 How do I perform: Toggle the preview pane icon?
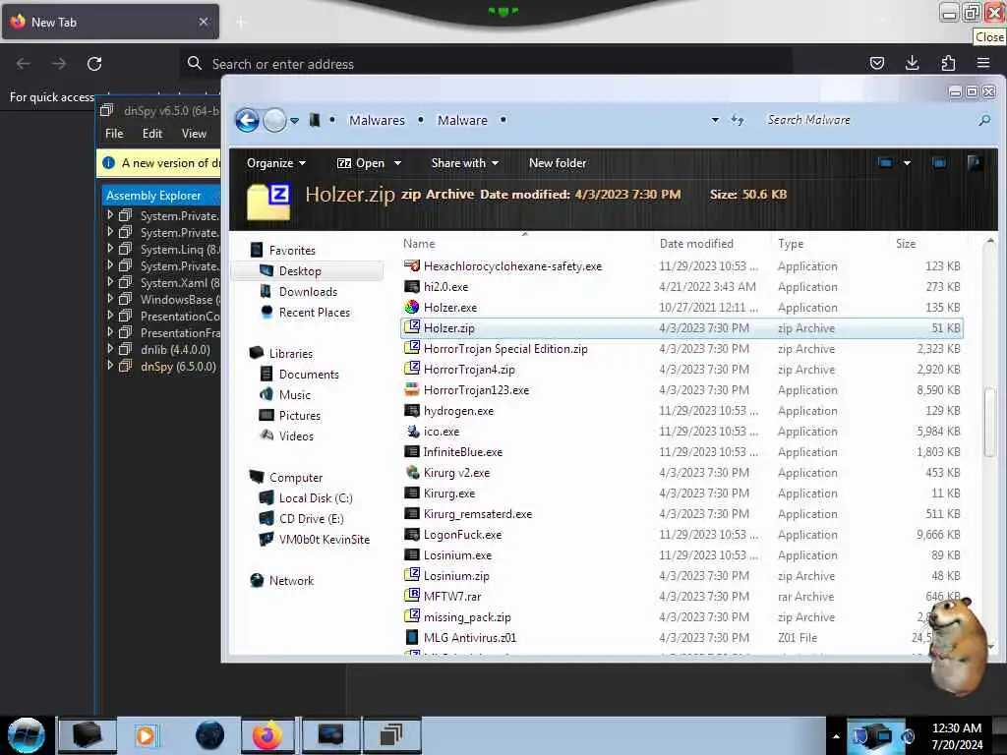(x=939, y=163)
